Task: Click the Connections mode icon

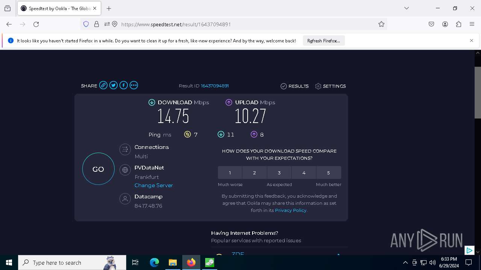Action: point(125,150)
